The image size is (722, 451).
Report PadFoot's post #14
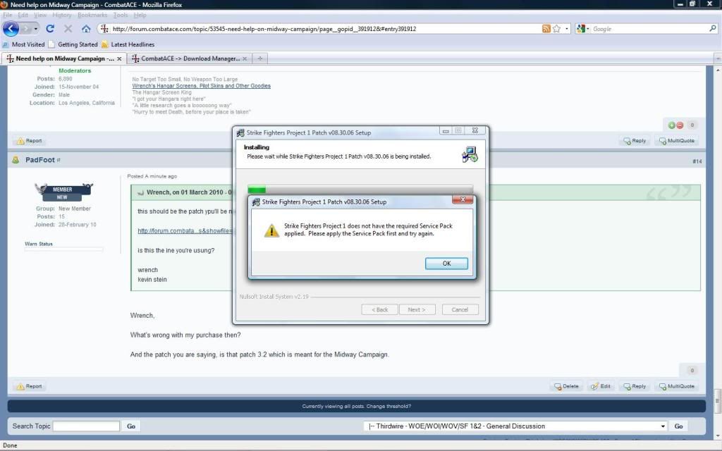30,386
